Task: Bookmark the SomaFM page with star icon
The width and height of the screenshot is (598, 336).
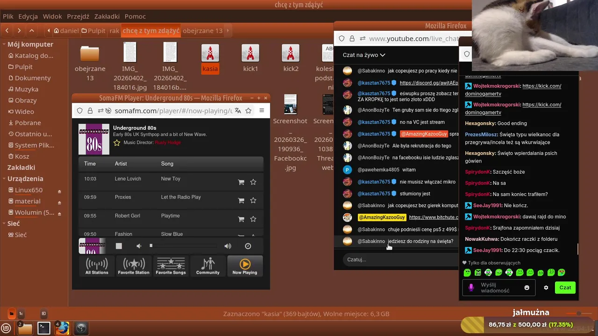Action: 249,111
